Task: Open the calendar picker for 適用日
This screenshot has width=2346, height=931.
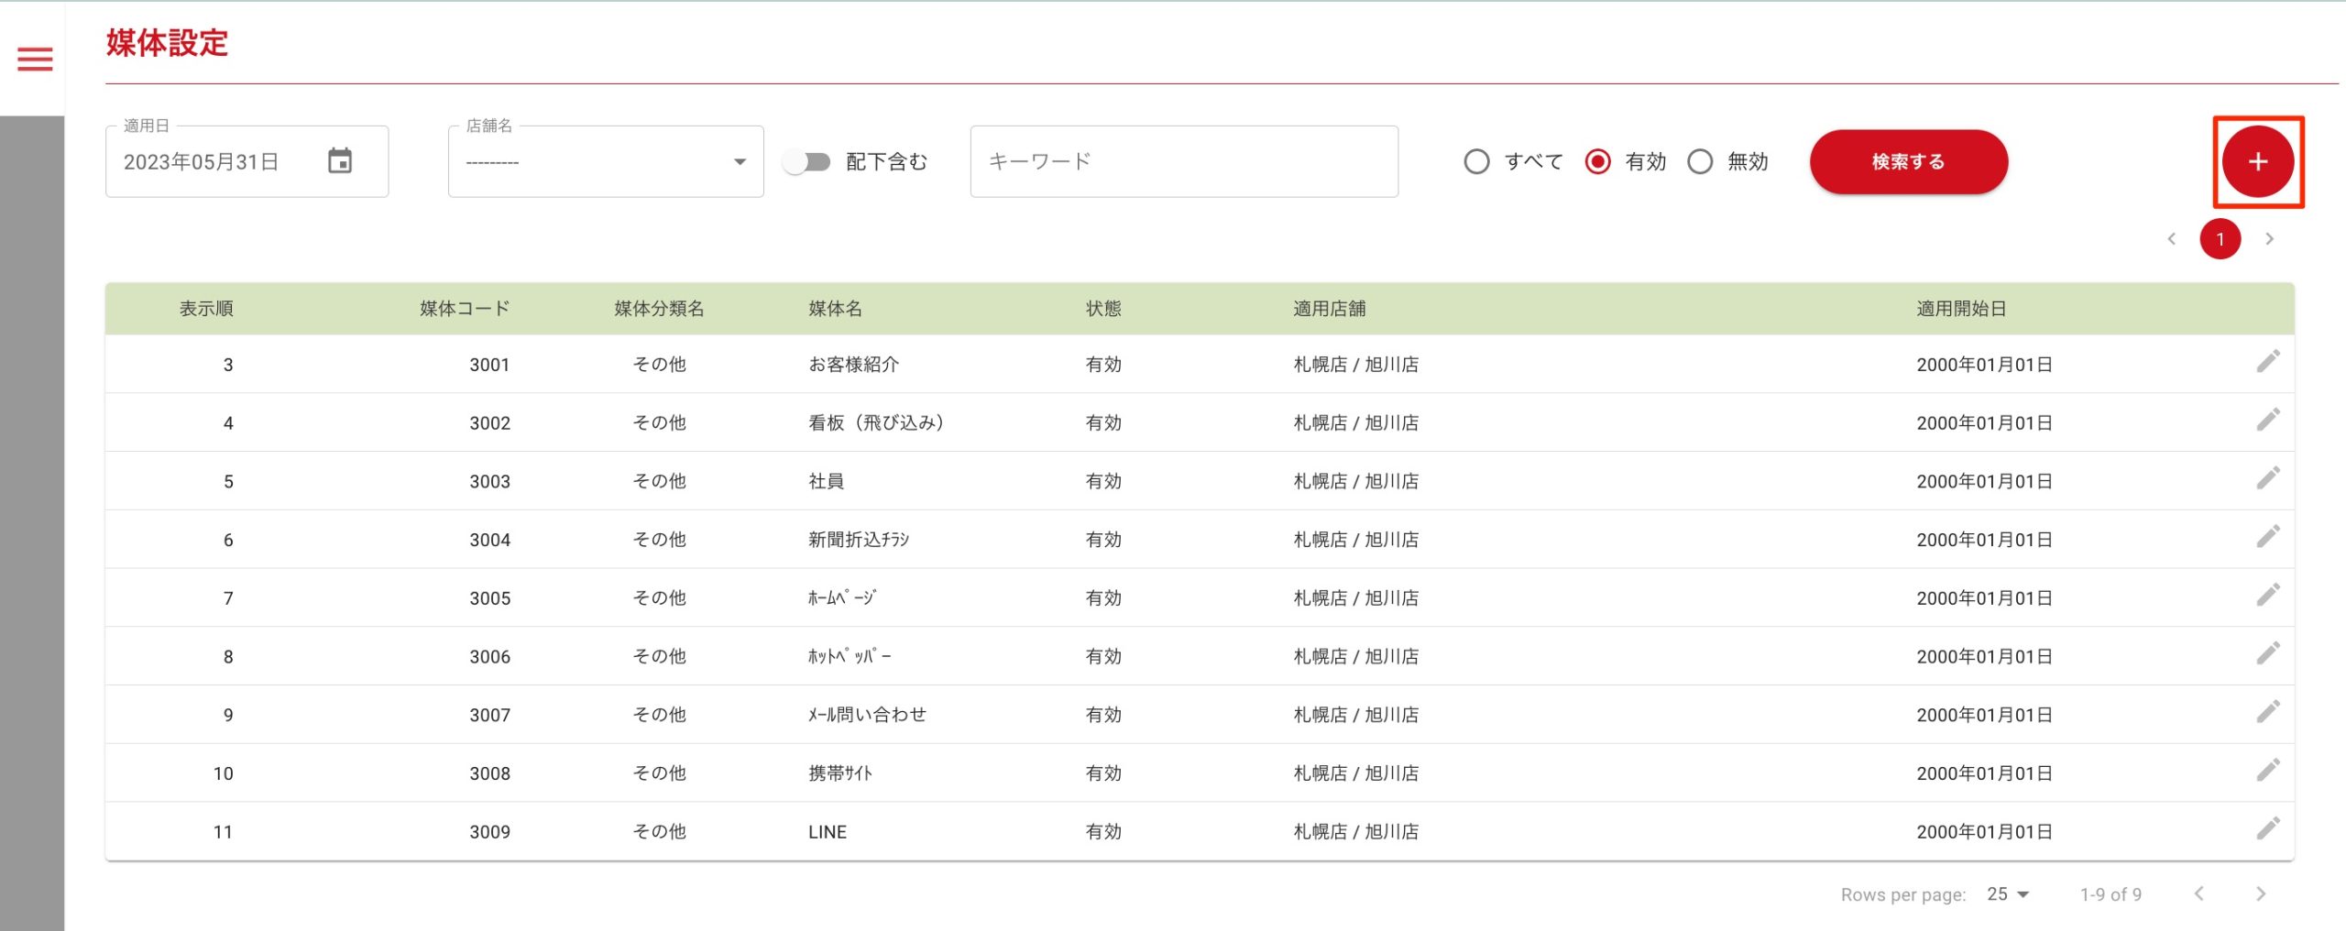Action: (x=340, y=161)
